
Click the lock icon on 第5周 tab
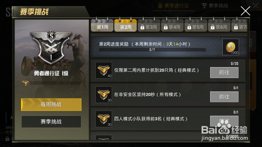[x=189, y=27]
